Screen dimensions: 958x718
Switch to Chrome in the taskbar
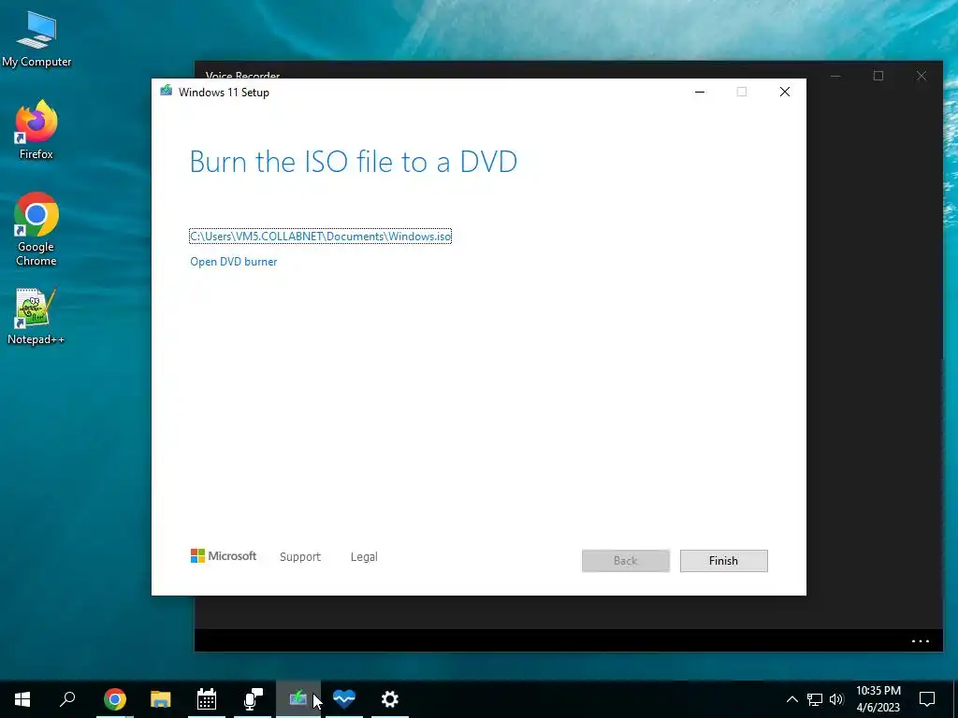[115, 699]
